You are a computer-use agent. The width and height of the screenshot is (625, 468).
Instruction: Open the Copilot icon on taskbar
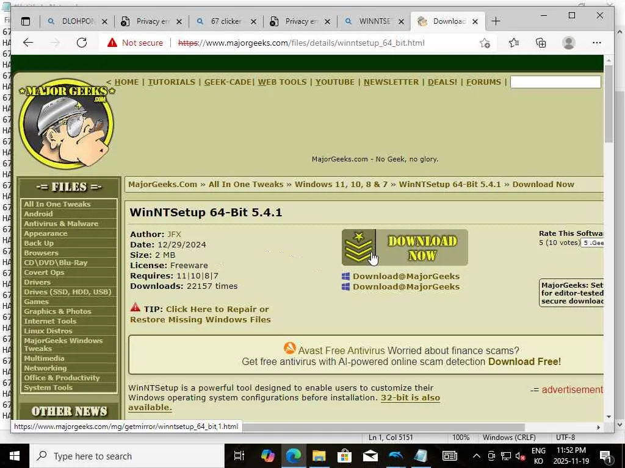tap(268, 456)
